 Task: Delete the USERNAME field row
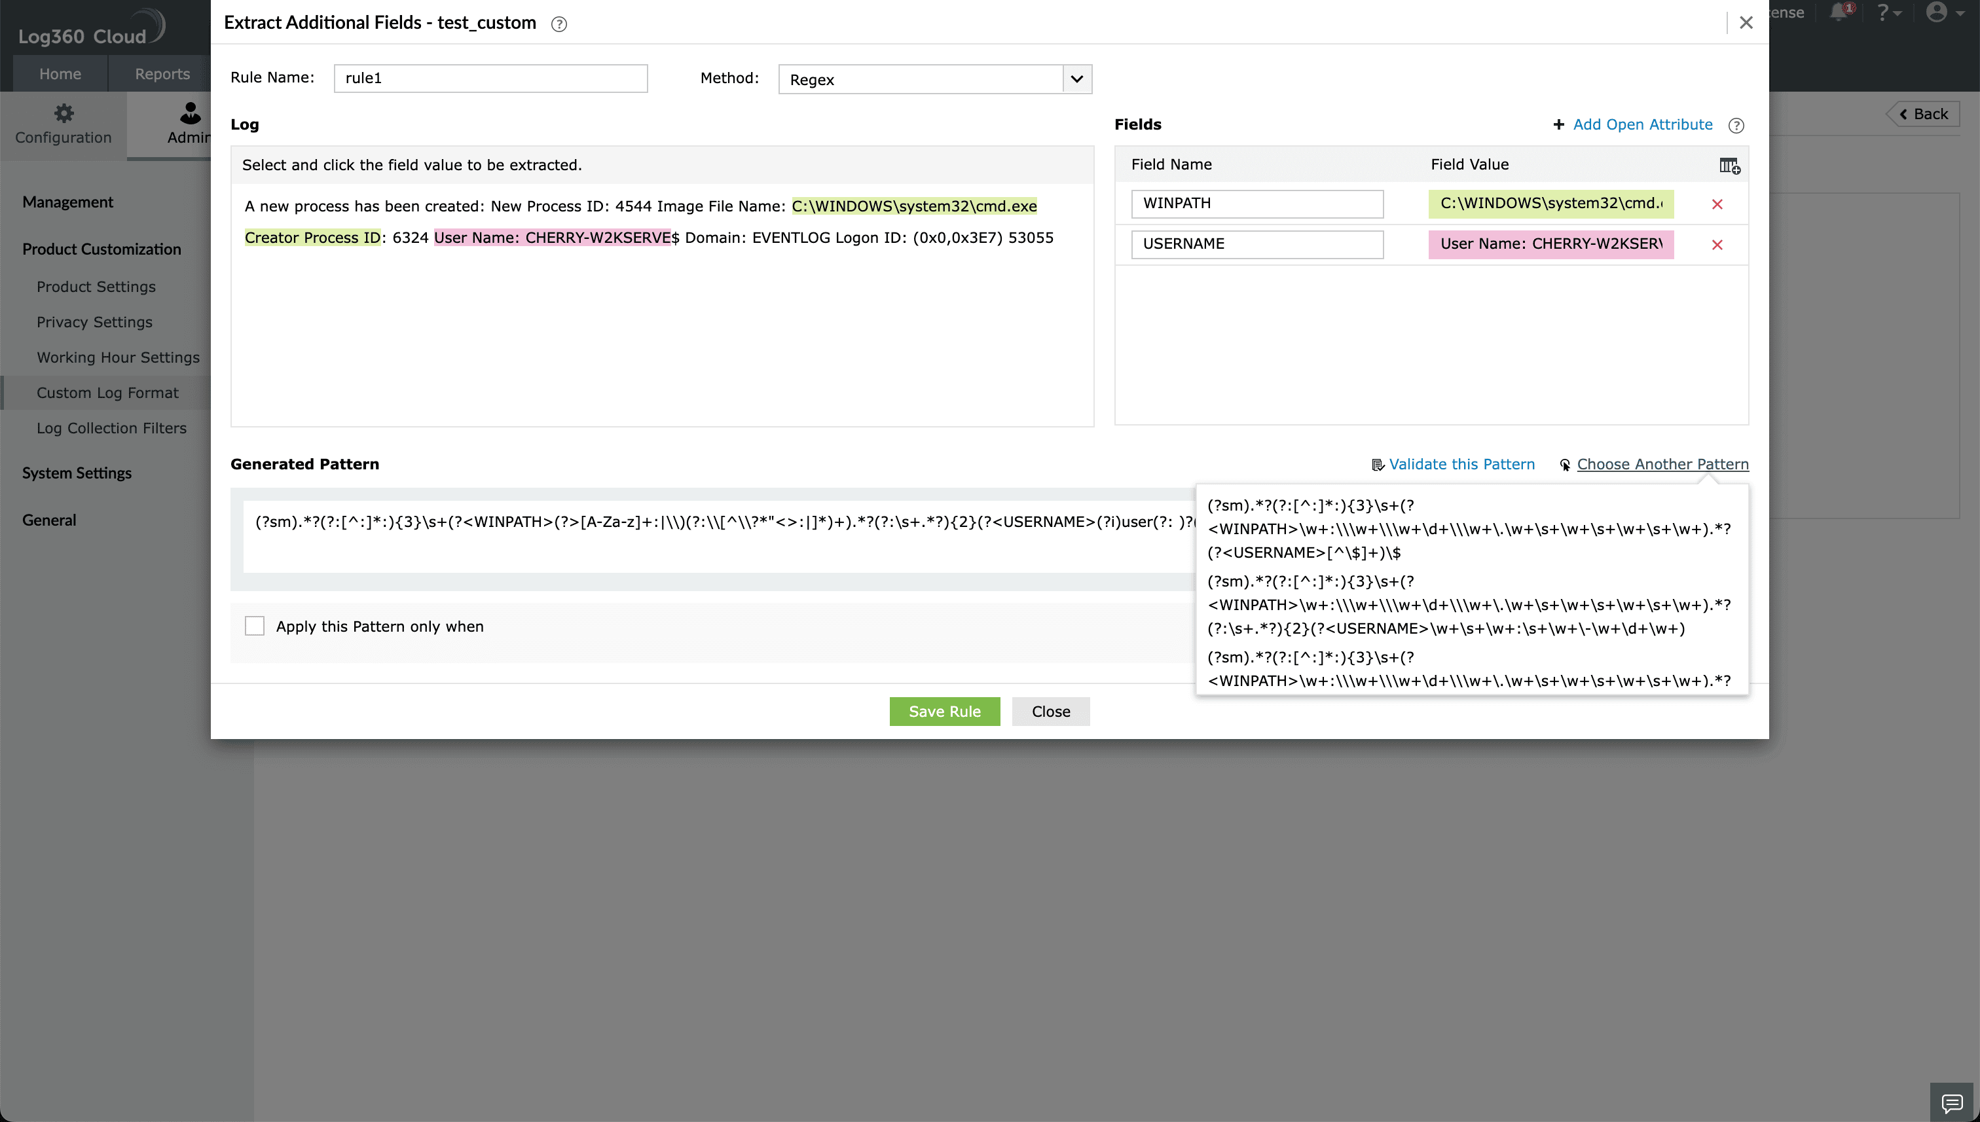click(1716, 245)
